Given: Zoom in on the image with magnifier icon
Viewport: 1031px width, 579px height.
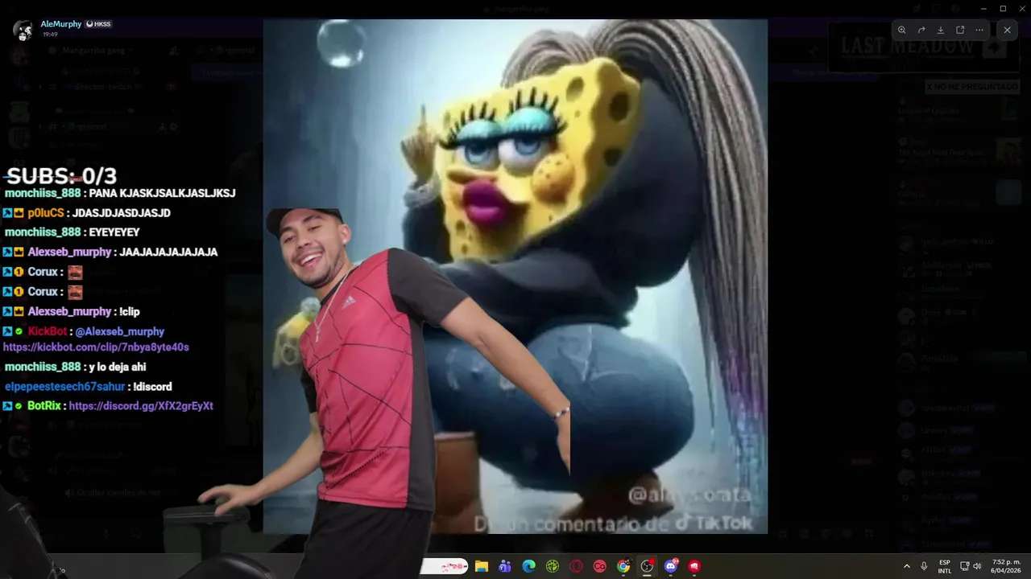Looking at the screenshot, I should pyautogui.click(x=902, y=30).
